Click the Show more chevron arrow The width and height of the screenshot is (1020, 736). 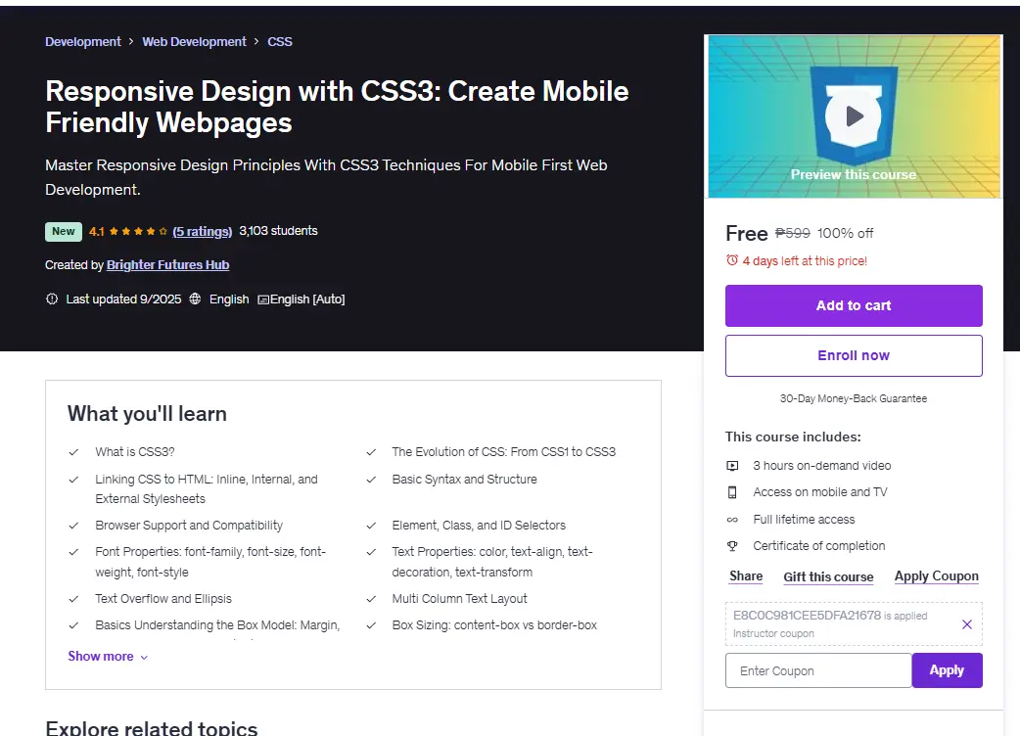(x=144, y=658)
